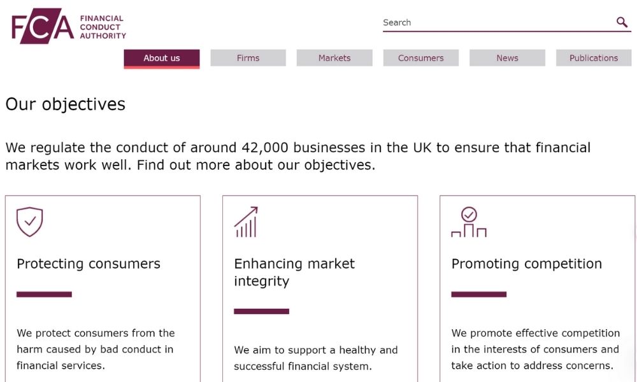This screenshot has width=637, height=382.
Task: Click the Financial Conduct Authority text
Action: pyautogui.click(x=103, y=27)
